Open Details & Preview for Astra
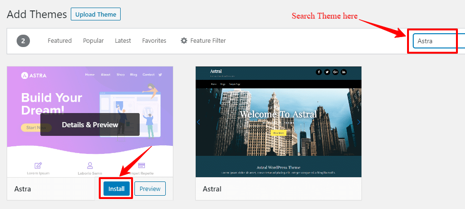 [x=90, y=124]
